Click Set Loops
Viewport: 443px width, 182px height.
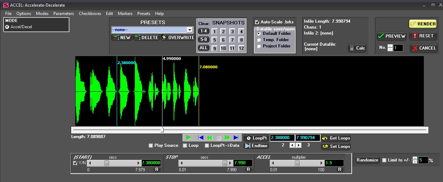click(336, 146)
